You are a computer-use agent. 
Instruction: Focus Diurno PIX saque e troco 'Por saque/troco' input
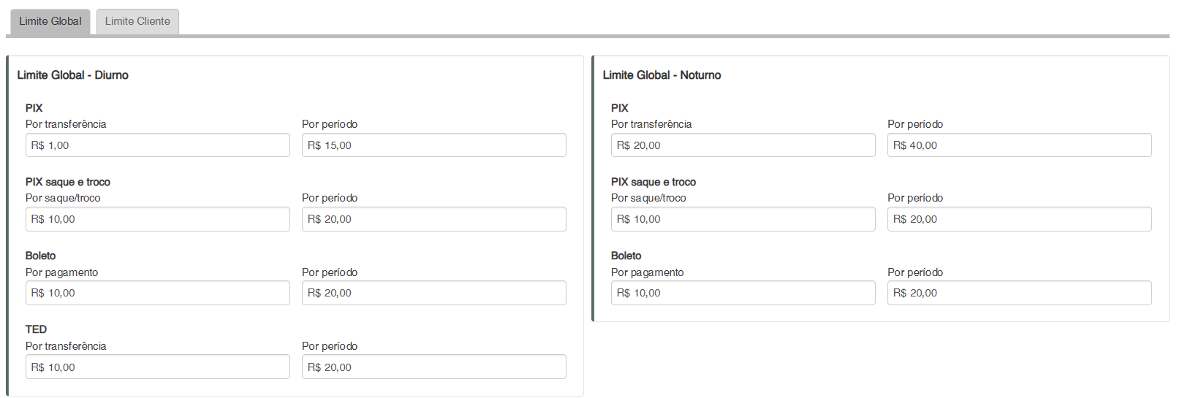[x=157, y=219]
